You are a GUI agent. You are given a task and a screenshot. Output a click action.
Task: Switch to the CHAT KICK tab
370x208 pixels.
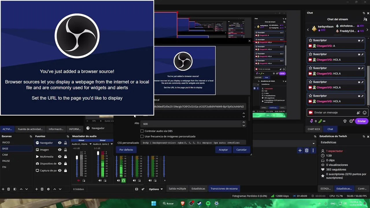point(314,129)
